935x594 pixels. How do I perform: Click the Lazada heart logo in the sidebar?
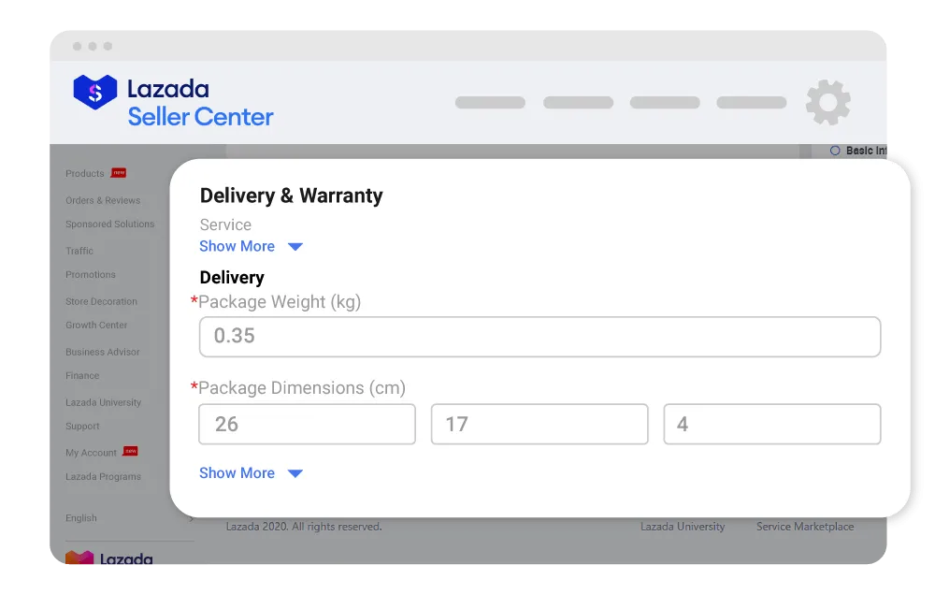click(x=79, y=558)
